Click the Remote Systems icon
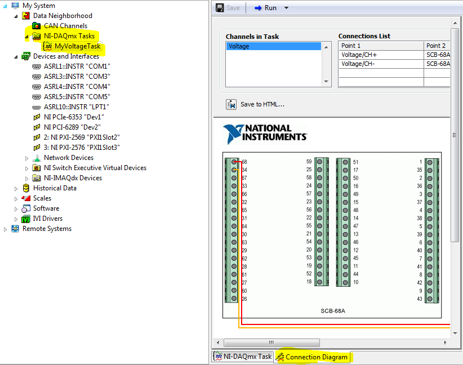This screenshot has height=365, width=463. (x=15, y=229)
